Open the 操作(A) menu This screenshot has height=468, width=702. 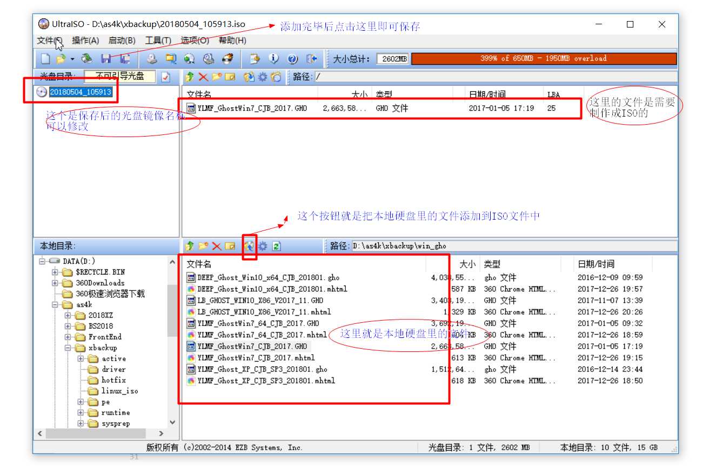[x=85, y=40]
